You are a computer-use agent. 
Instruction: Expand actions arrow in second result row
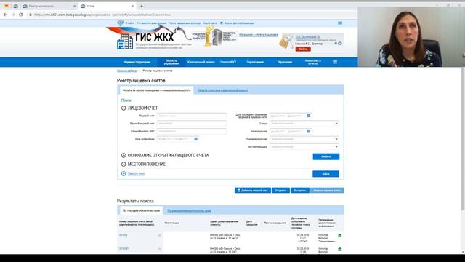(x=160, y=249)
